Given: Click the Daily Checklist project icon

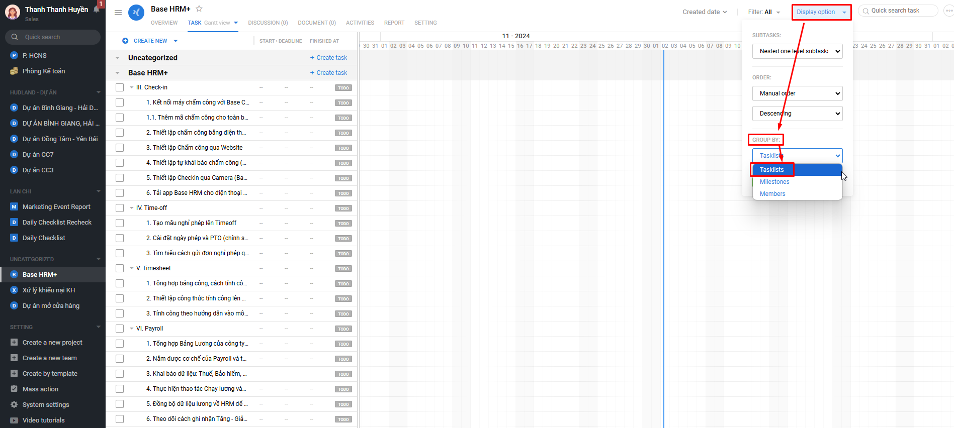Looking at the screenshot, I should coord(14,238).
